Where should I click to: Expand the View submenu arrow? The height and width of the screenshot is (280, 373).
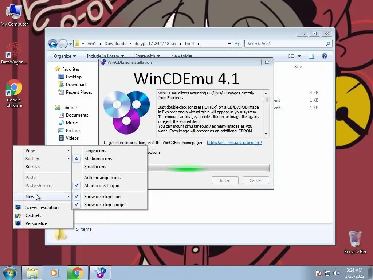coord(68,151)
